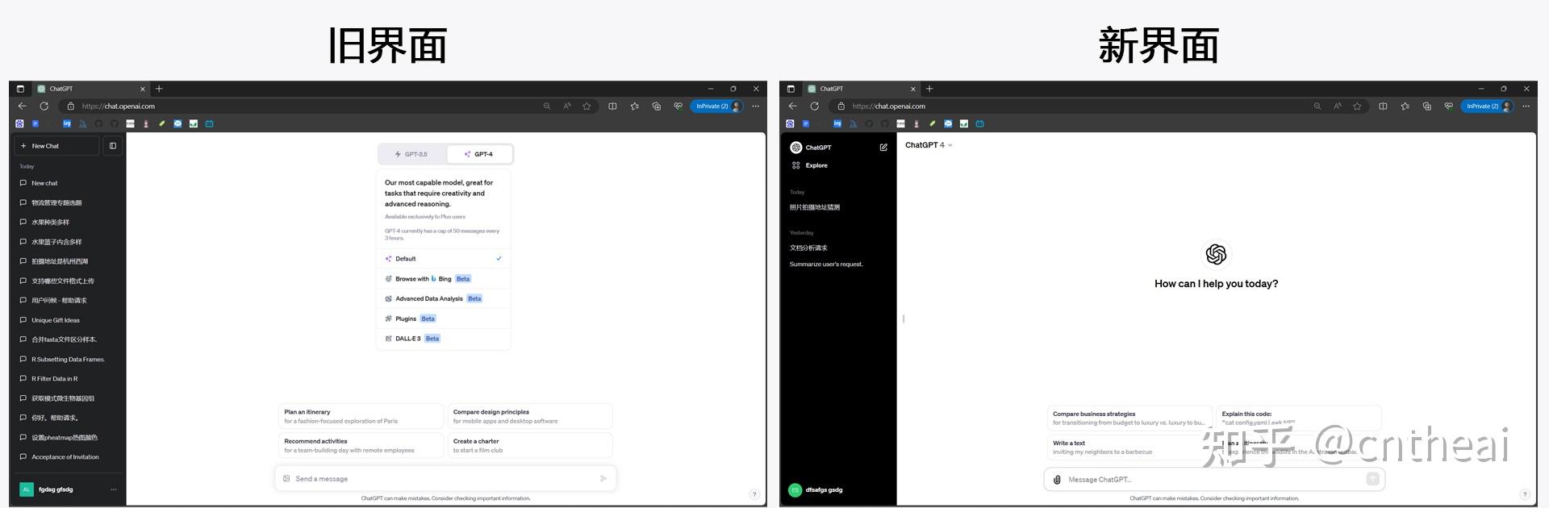The height and width of the screenshot is (508, 1549).
Task: Hide the sidebar in the old-interface window
Action: tap(113, 146)
